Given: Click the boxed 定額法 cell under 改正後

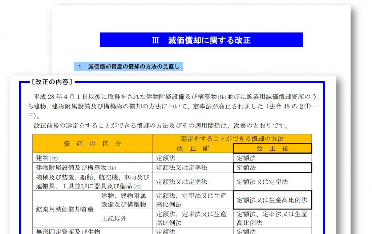Looking at the screenshot, I should click(x=272, y=168).
